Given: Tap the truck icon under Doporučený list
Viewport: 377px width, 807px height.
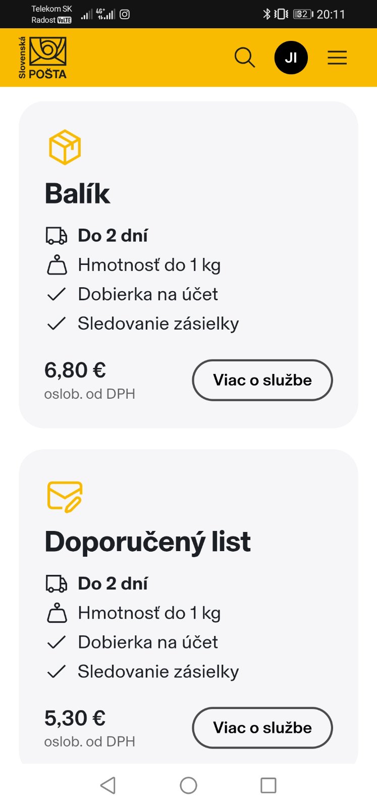Looking at the screenshot, I should (57, 583).
